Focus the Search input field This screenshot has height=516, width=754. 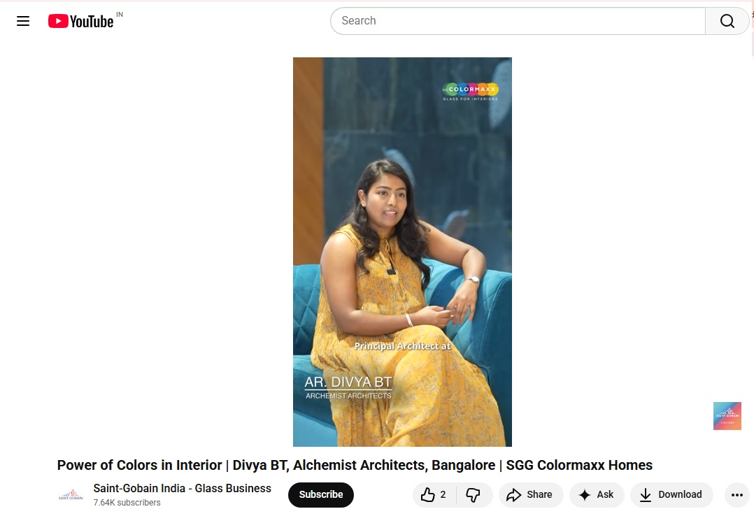point(518,21)
